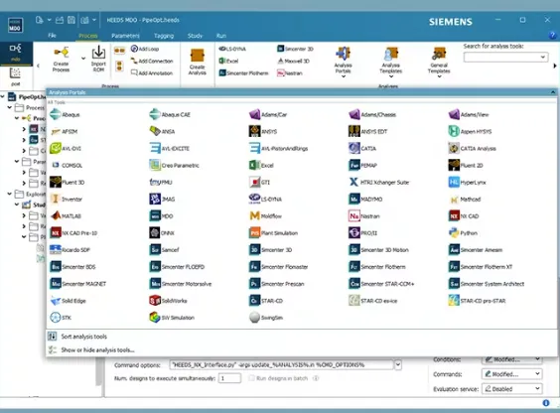Choose Abaqus CAE from the portals list
This screenshot has height=413, width=560.
170,114
